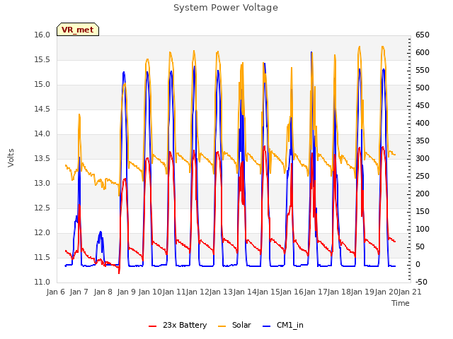Screen dimensions: 453x339
Task: Click the 15.0 left axis value
Action: (x=42, y=85)
